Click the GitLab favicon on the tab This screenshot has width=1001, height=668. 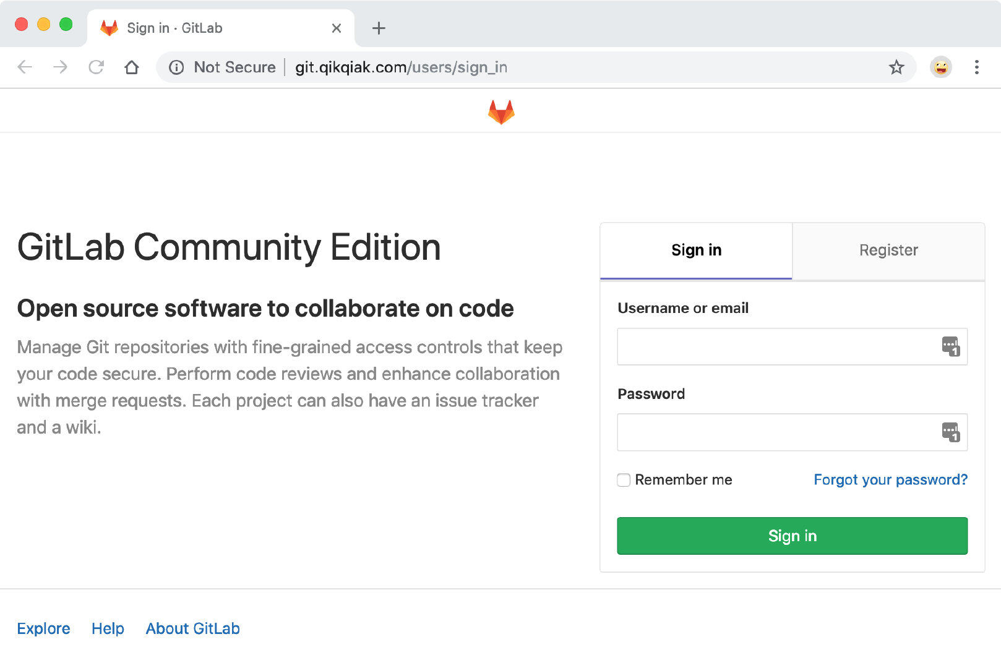coord(110,28)
